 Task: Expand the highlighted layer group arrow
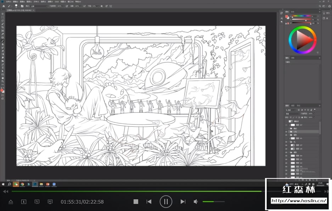click(x=289, y=132)
